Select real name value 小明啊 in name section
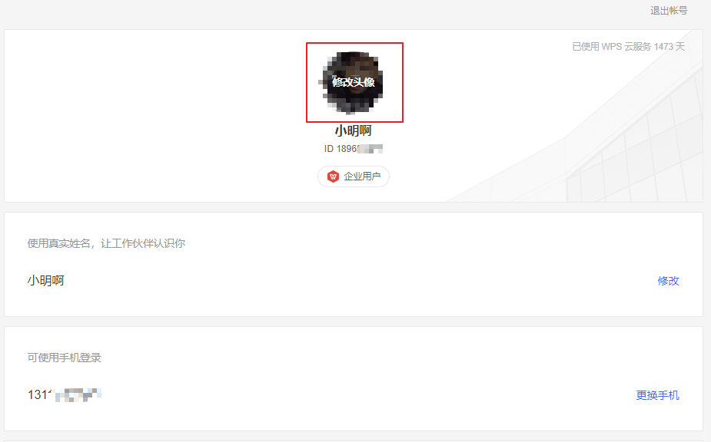 (46, 281)
